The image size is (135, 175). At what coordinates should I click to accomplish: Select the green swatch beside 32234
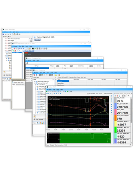pyautogui.click(x=116, y=129)
